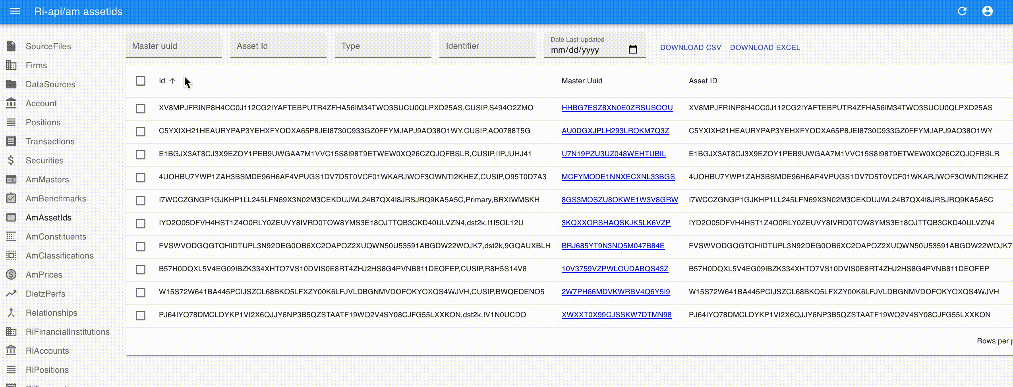Screen dimensions: 1013x387
Task: Check the row starting with B57H0DQXL5V4EG09
Action: click(141, 269)
